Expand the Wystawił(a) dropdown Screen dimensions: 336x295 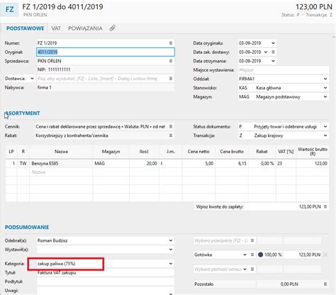point(171,250)
